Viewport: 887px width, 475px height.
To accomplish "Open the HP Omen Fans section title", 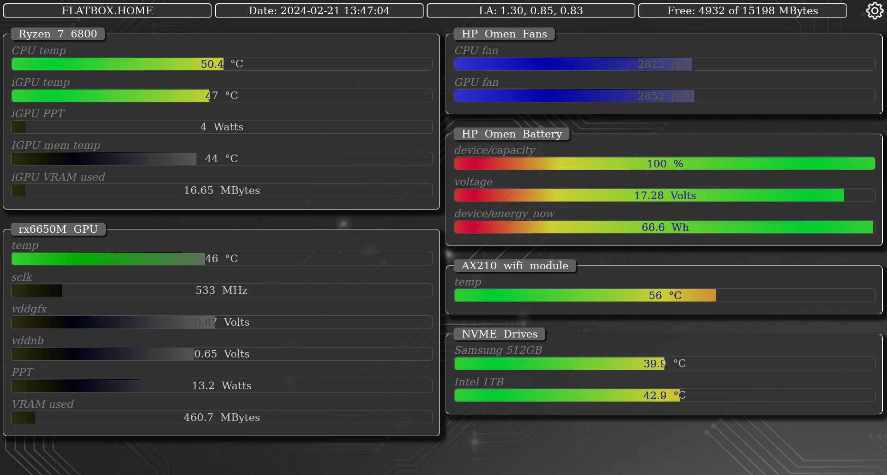I will [504, 34].
